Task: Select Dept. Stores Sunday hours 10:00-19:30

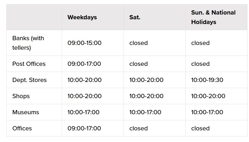Action: click(207, 80)
